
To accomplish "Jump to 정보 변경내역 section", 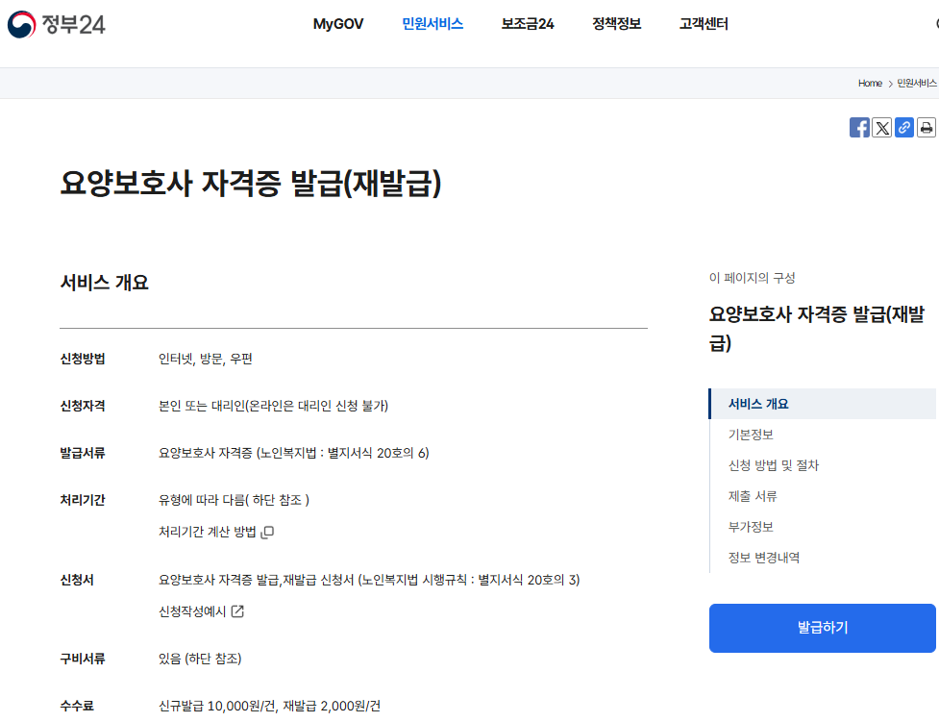I will coord(763,558).
